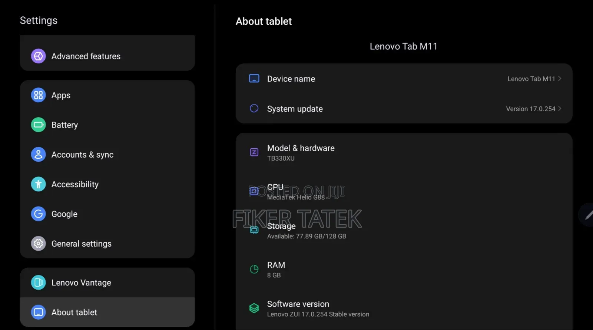Click the Apps grid icon
593x330 pixels.
38,95
